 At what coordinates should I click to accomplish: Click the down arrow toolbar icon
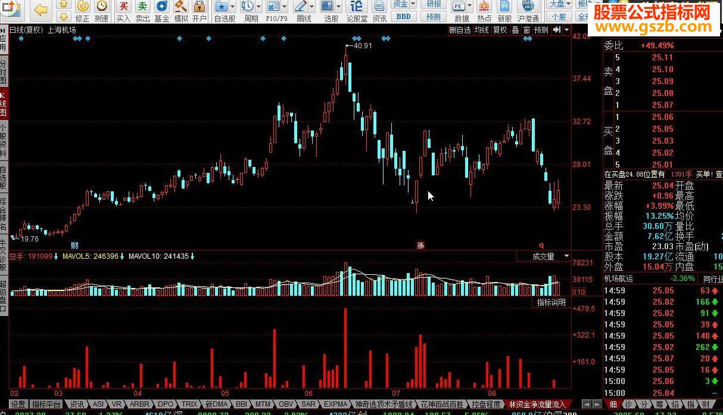pos(64,16)
